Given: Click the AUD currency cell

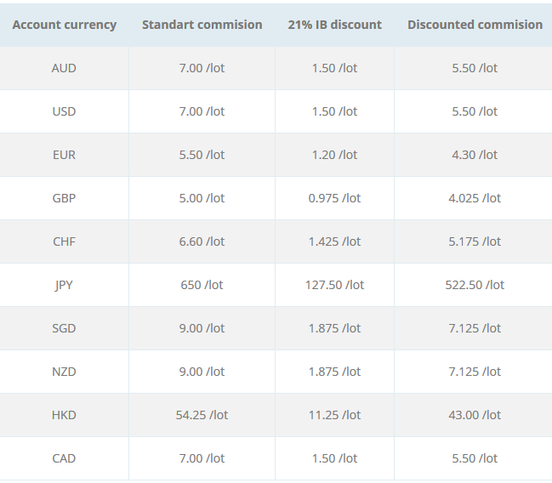Looking at the screenshot, I should [x=64, y=68].
